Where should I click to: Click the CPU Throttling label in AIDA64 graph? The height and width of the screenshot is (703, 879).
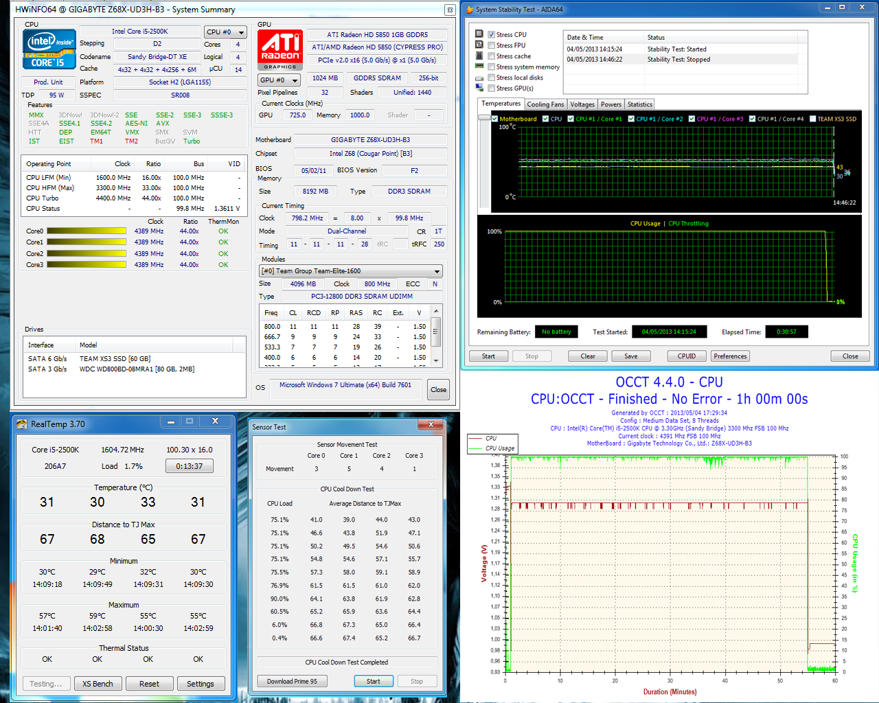(x=688, y=224)
